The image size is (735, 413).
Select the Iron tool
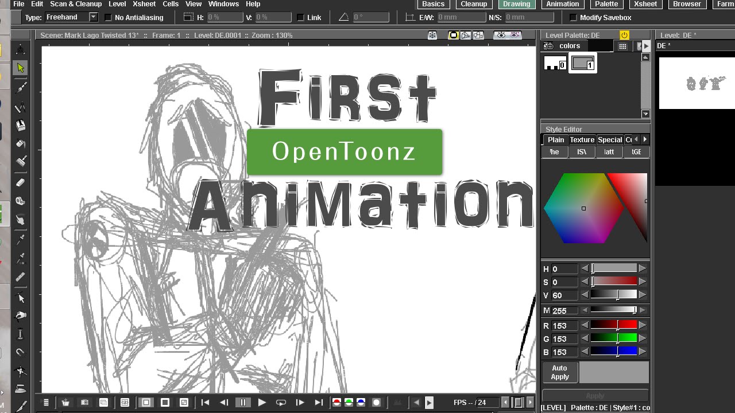[21, 389]
